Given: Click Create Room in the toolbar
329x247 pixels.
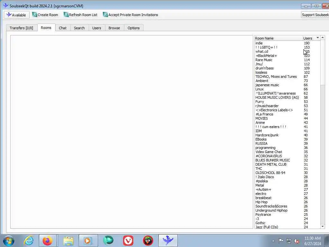Looking at the screenshot, I should tap(45, 15).
